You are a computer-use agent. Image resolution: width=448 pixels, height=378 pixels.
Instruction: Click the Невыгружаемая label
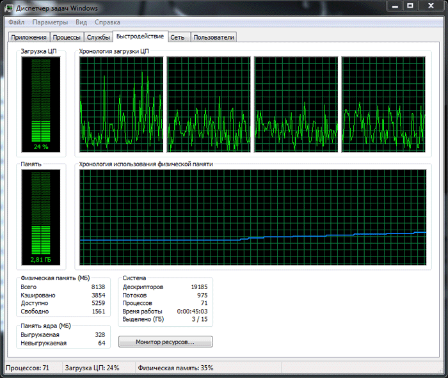(x=44, y=343)
